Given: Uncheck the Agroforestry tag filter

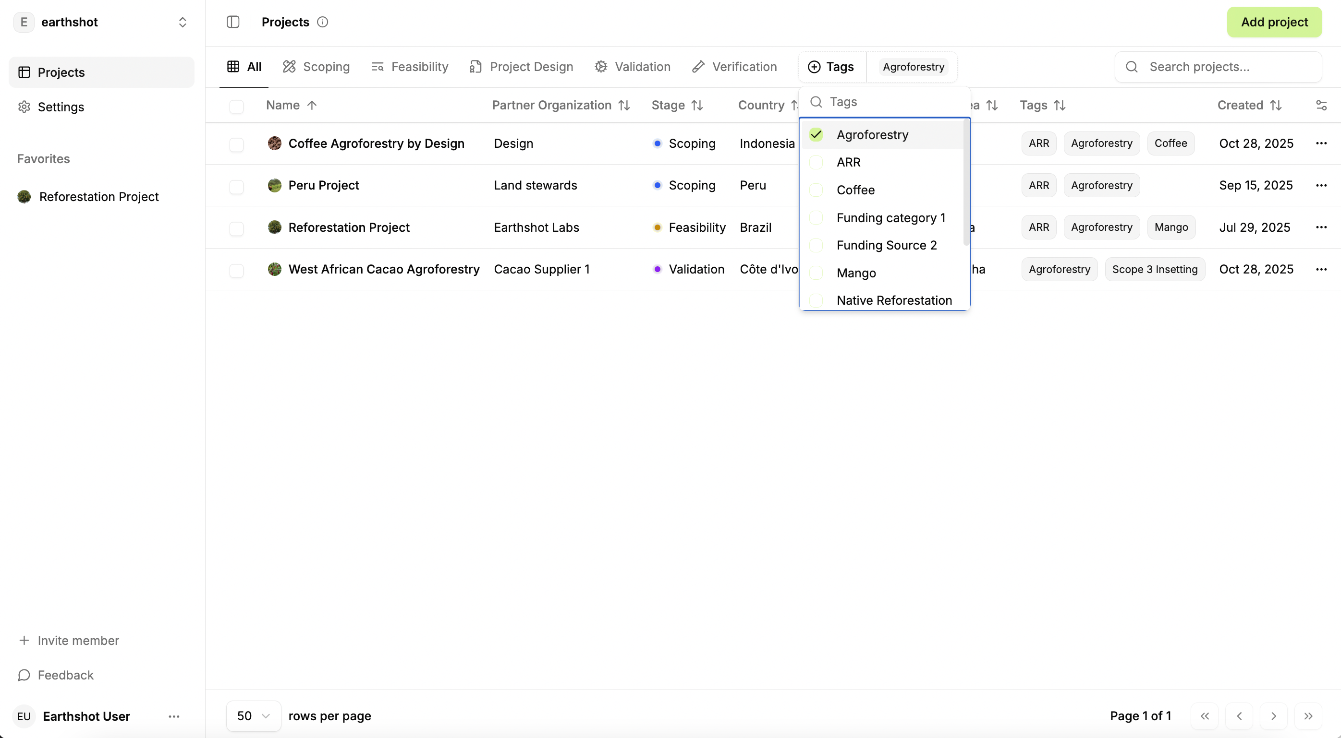Looking at the screenshot, I should pos(816,135).
